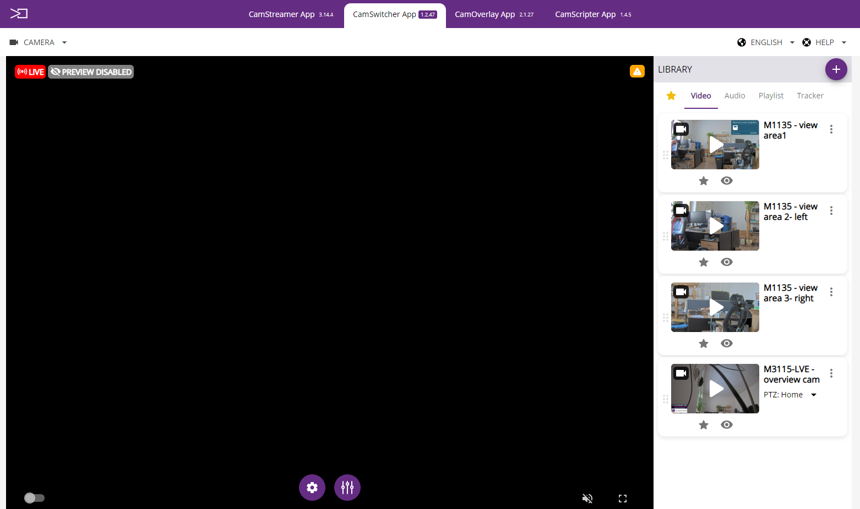Open the CAMERA dropdown menu

pos(38,42)
